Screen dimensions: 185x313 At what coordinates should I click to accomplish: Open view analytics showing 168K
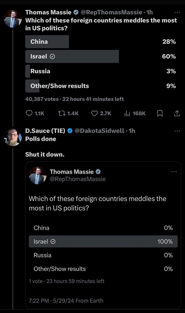[127, 113]
